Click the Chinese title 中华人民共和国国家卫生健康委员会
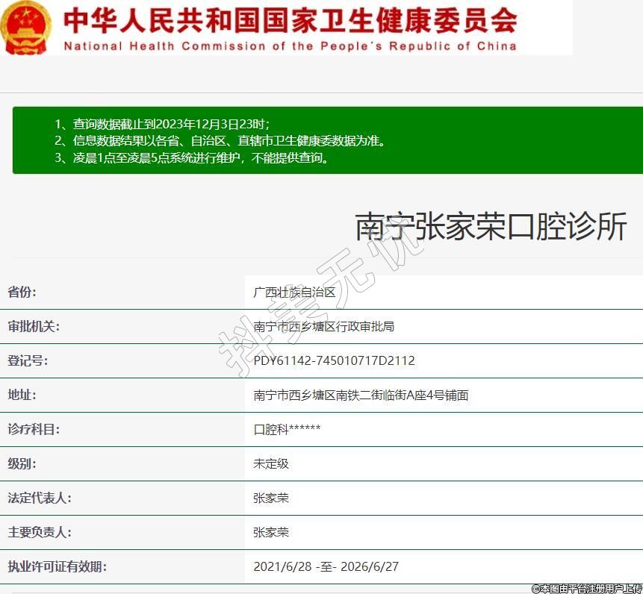 (x=290, y=21)
